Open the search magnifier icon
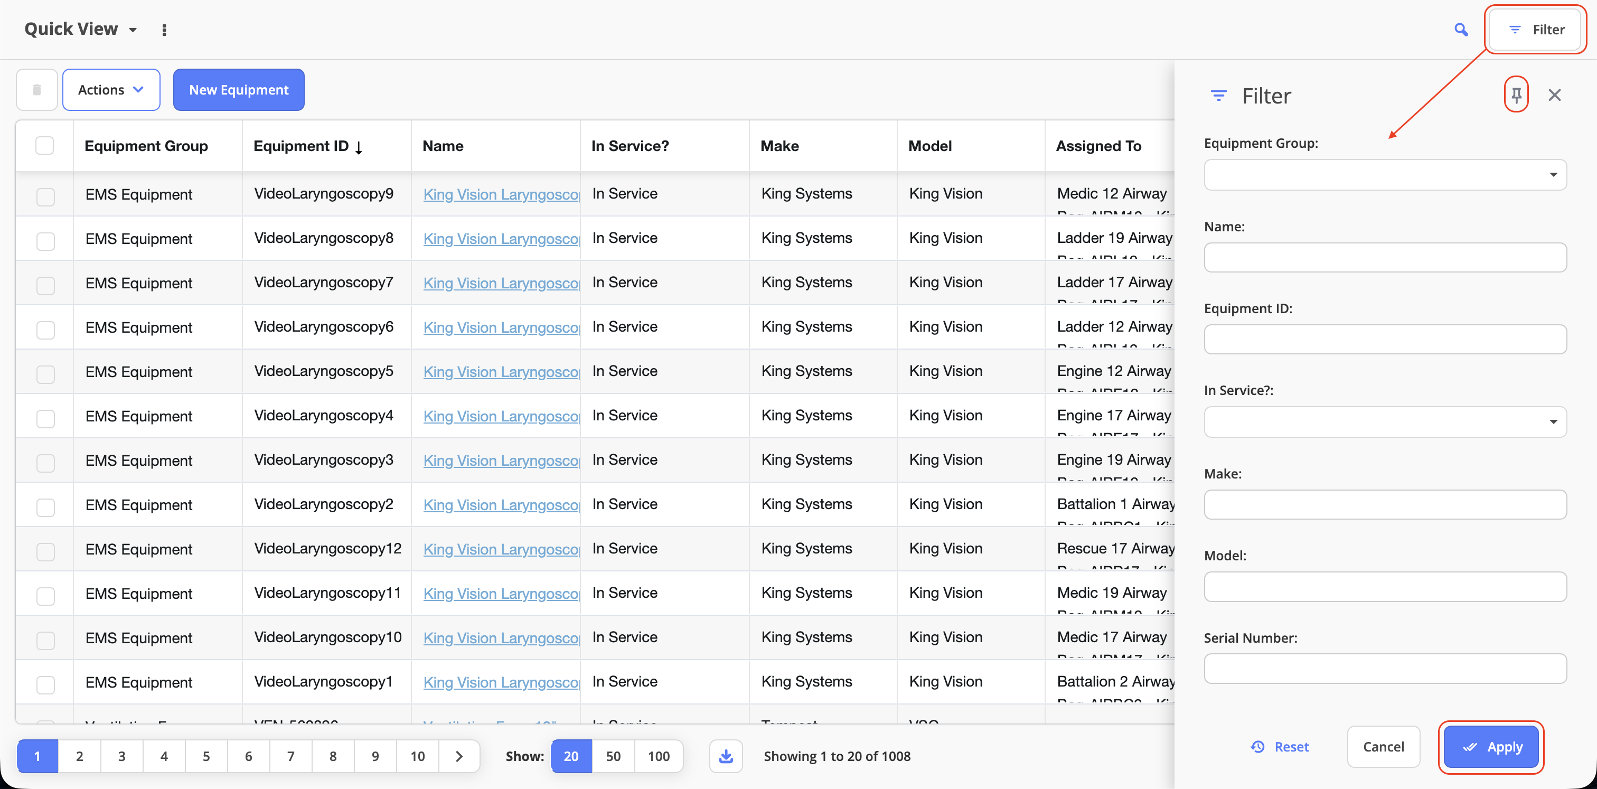This screenshot has height=789, width=1597. point(1461,30)
